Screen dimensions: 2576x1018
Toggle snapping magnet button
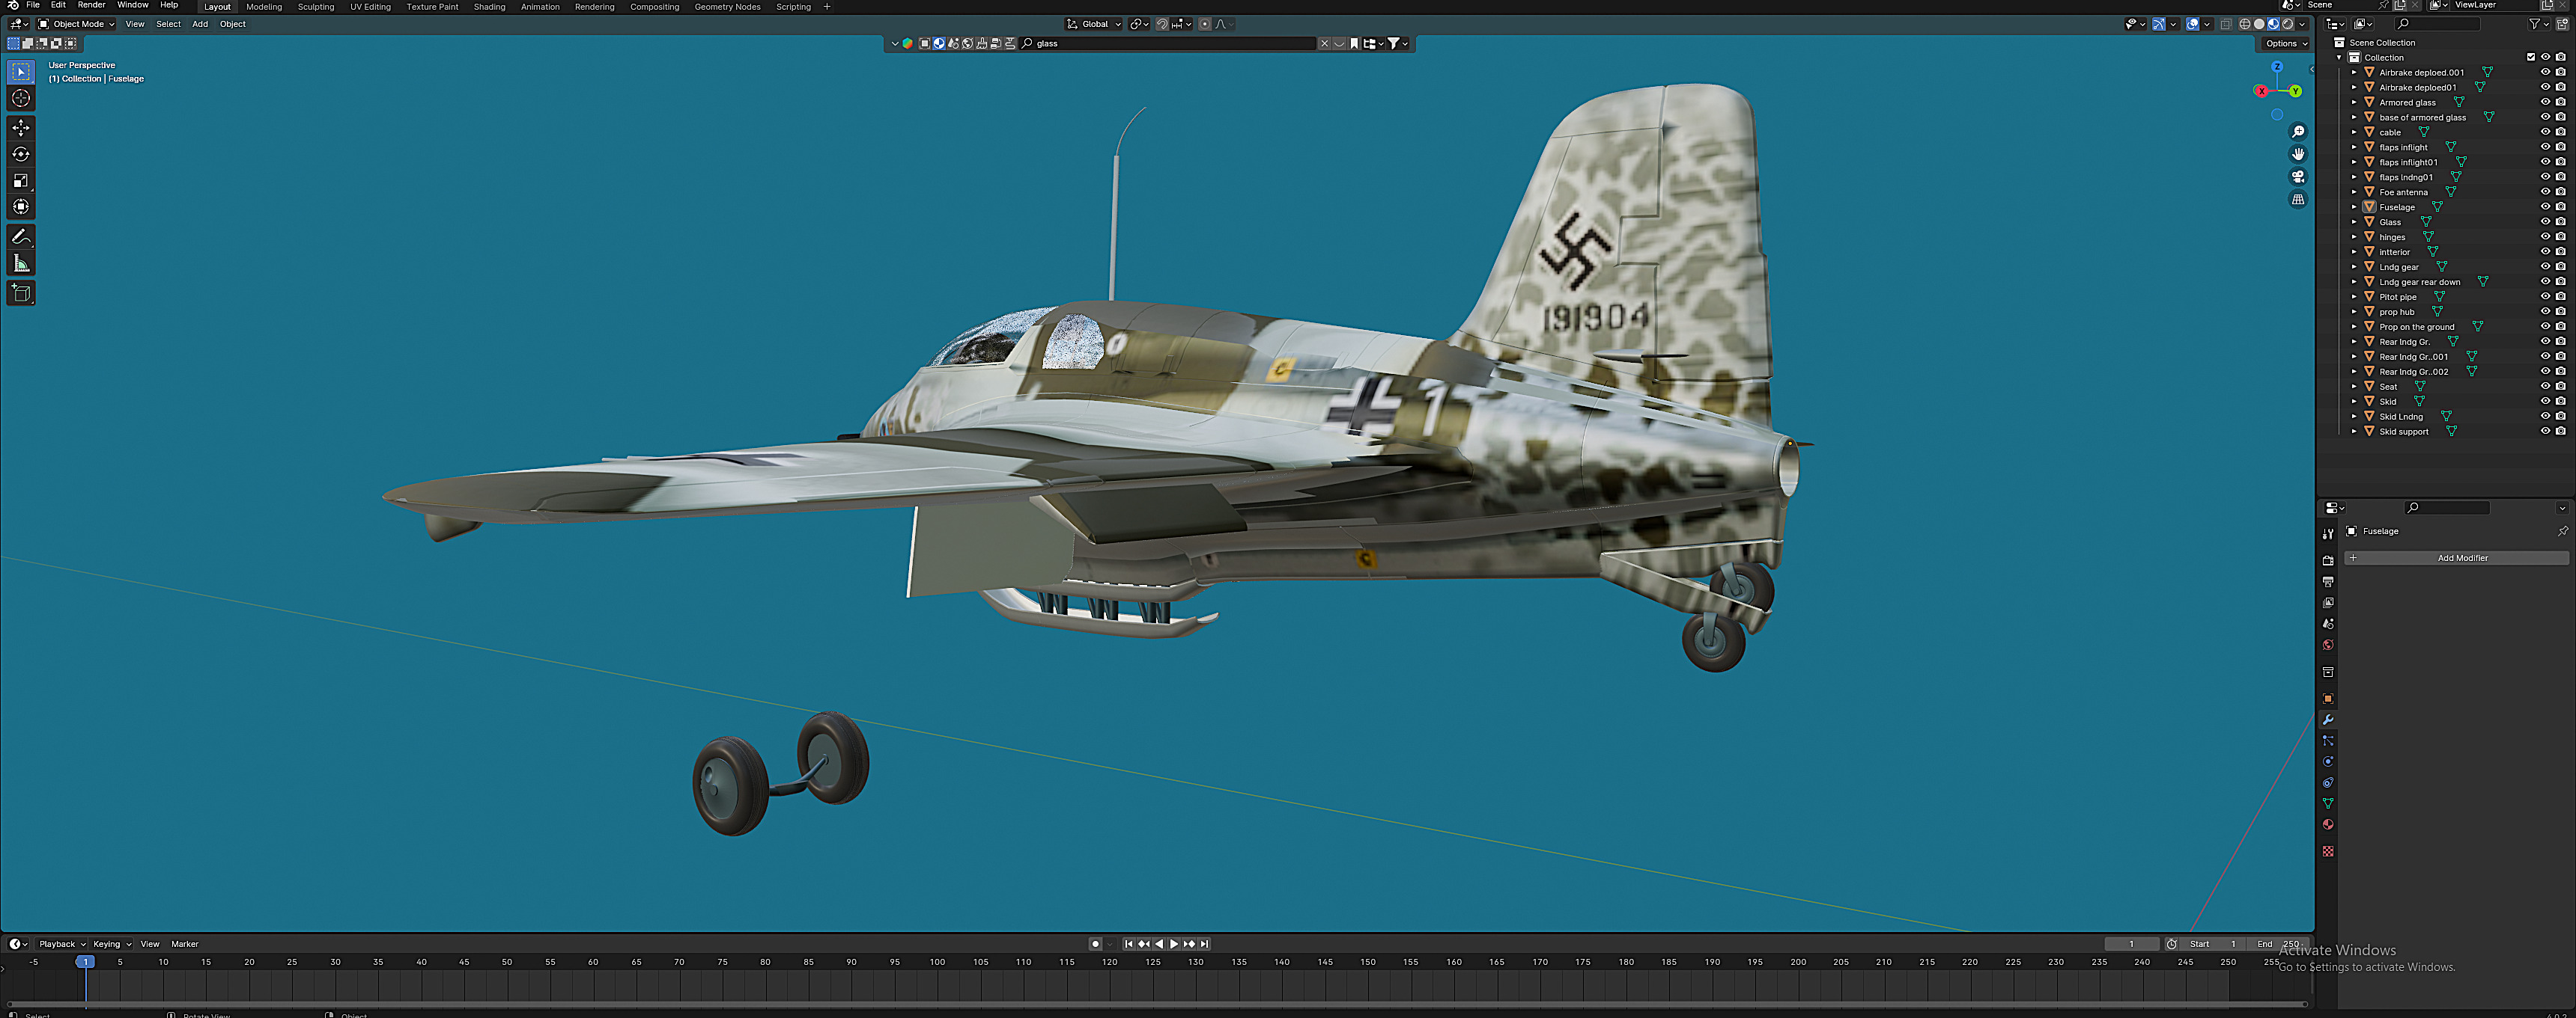(x=1162, y=24)
